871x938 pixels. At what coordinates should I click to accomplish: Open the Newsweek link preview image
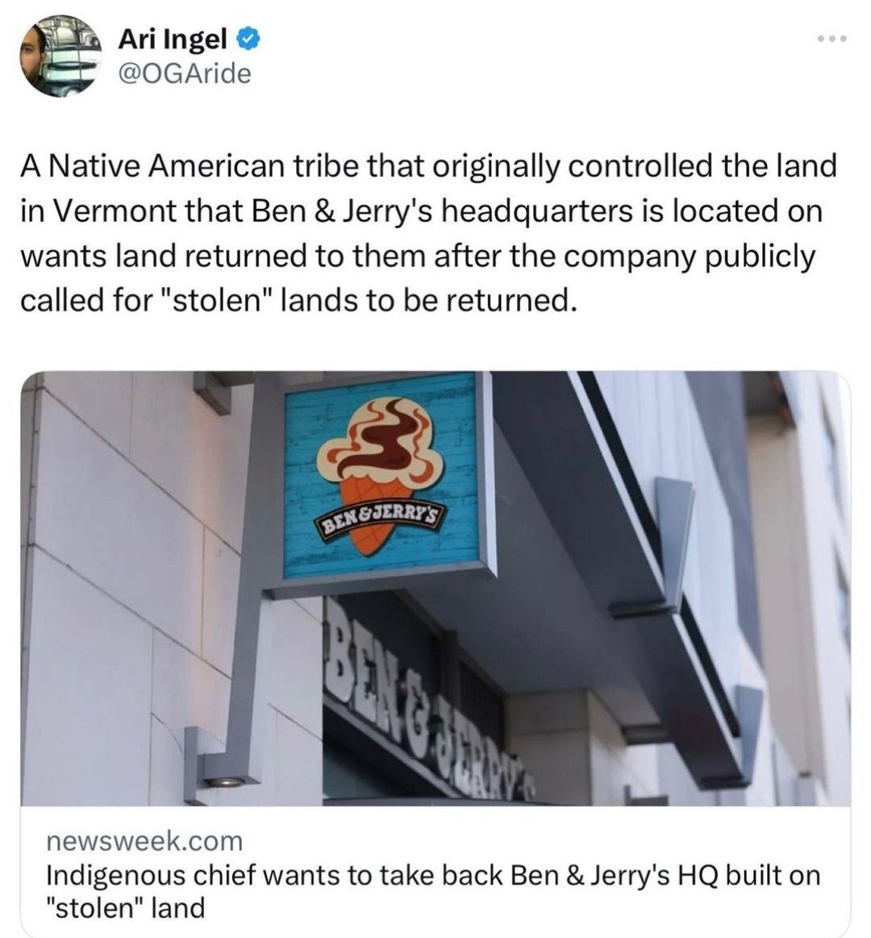435,588
